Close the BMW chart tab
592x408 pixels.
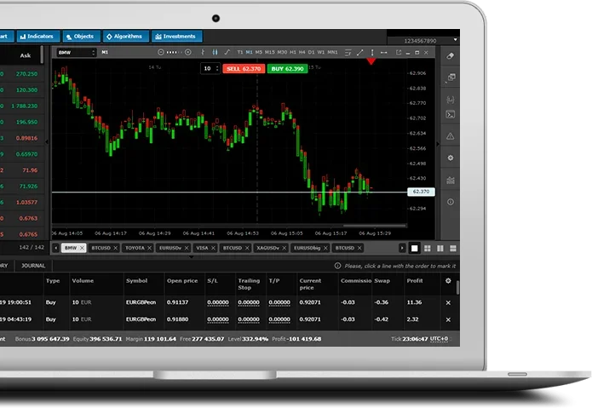tap(82, 248)
